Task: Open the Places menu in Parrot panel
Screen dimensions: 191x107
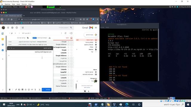Action: tap(15, 7)
